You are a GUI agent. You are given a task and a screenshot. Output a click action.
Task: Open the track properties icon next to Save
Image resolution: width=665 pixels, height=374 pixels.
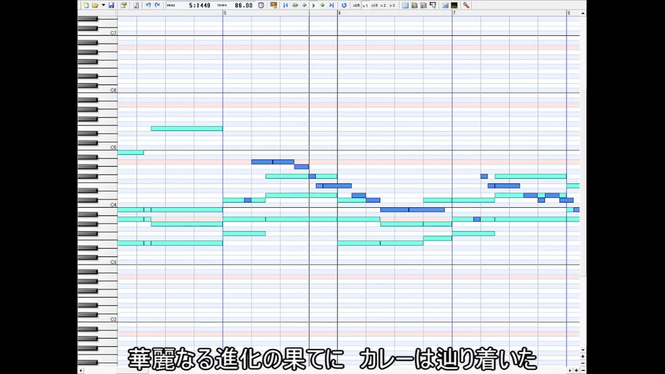(123, 5)
